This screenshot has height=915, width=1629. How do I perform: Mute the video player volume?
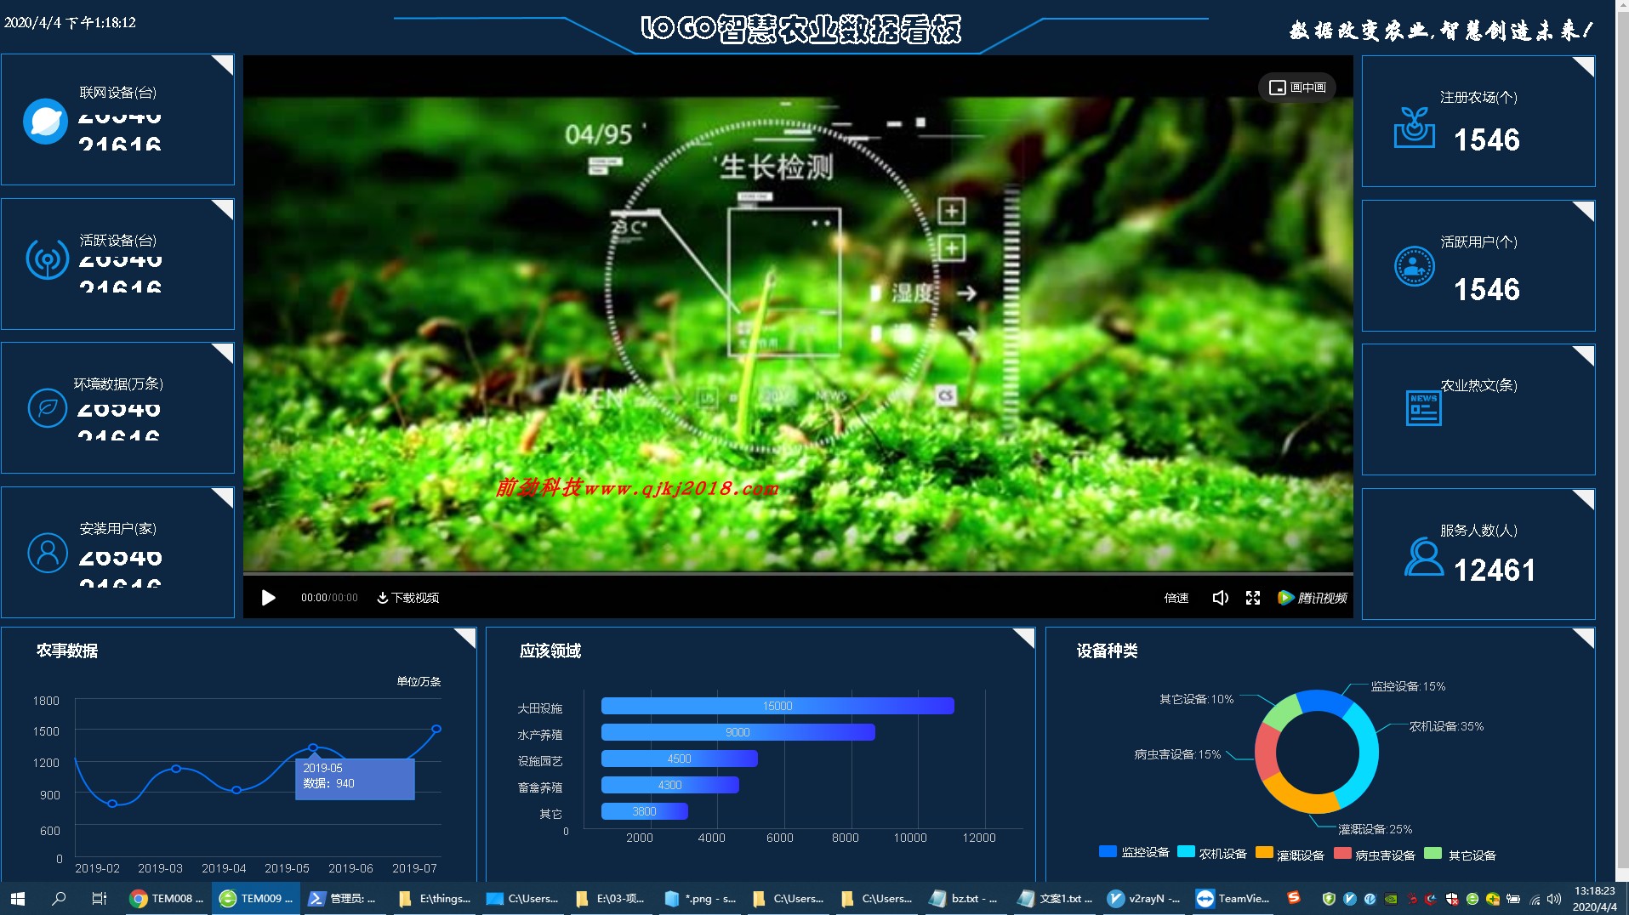[x=1220, y=598]
